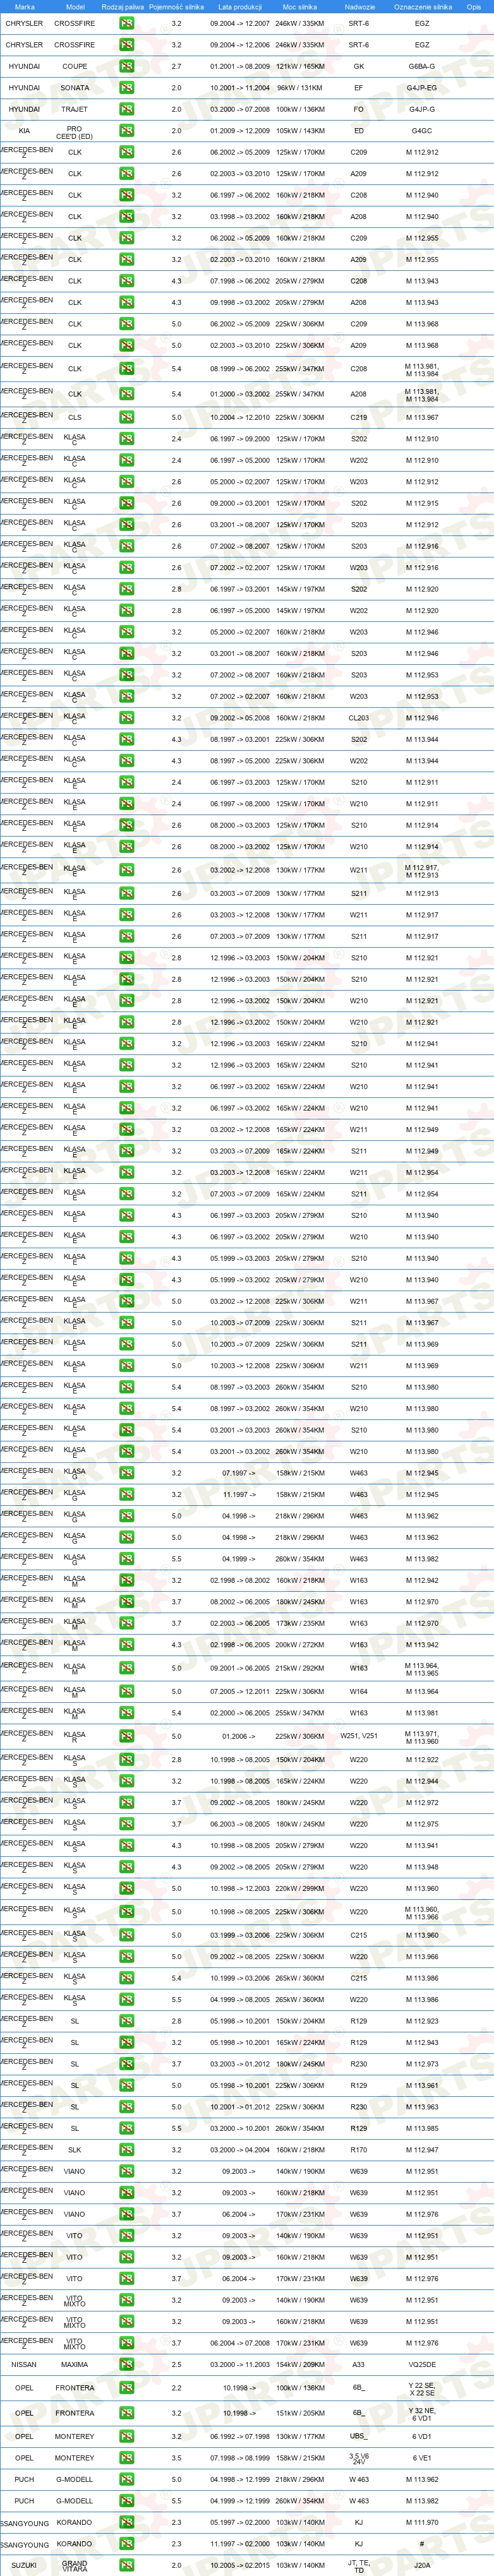The width and height of the screenshot is (494, 2576).
Task: Click the fuel icon in Nissan Maxima row
Action: click(126, 2364)
